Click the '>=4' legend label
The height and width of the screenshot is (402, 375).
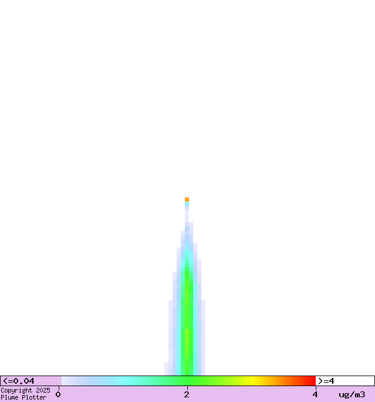326,381
